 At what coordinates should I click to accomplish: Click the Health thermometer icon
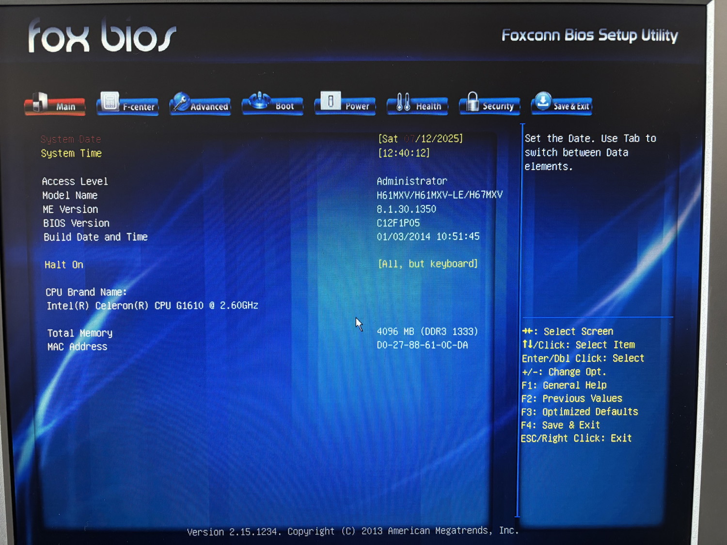point(403,101)
